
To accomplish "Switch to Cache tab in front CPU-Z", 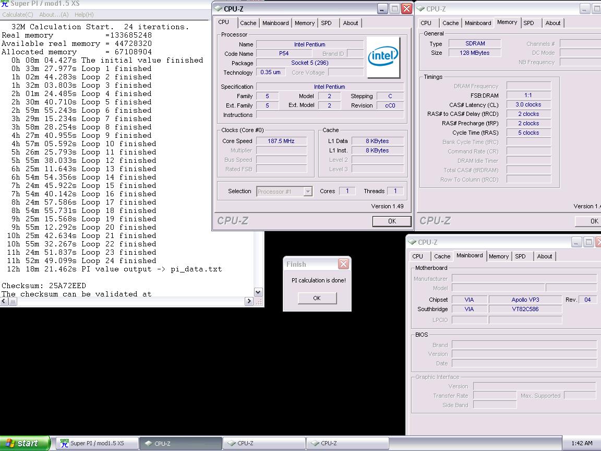I will click(x=248, y=23).
